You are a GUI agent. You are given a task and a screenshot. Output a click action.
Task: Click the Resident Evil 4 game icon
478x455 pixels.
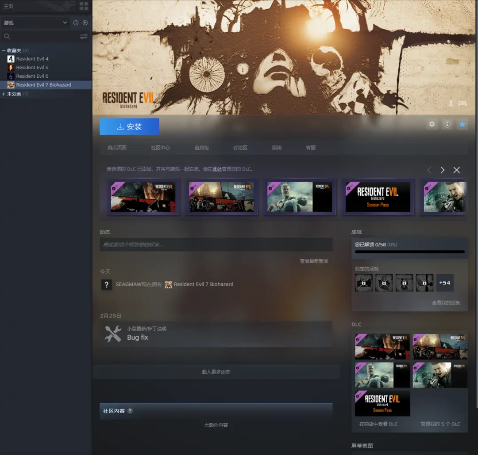tap(11, 59)
